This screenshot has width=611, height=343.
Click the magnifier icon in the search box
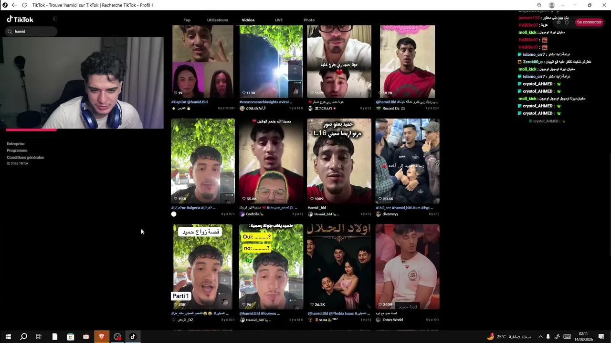(10, 31)
